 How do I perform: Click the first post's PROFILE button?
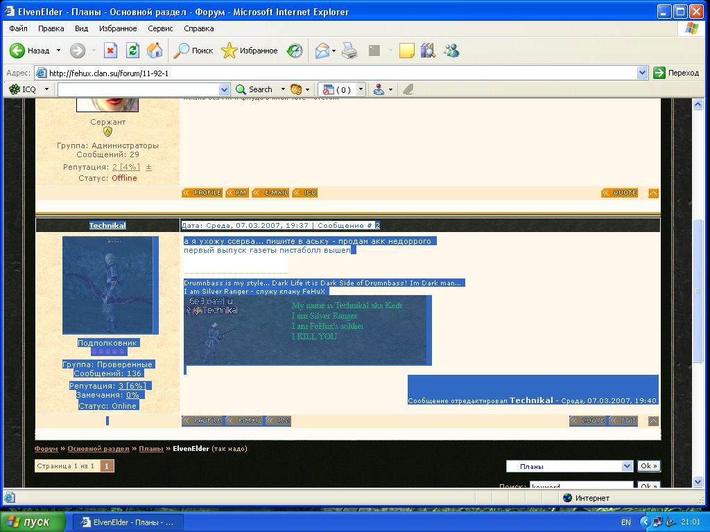click(202, 193)
